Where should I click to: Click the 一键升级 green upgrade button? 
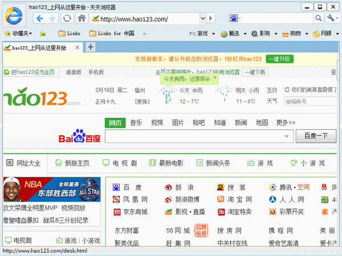[280, 59]
